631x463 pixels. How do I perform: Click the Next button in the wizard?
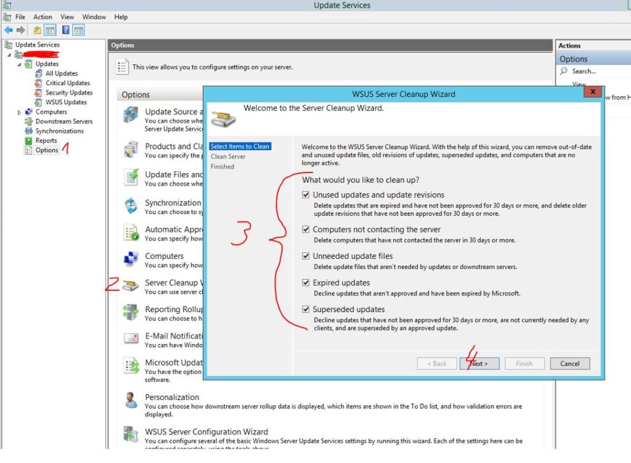tap(479, 363)
